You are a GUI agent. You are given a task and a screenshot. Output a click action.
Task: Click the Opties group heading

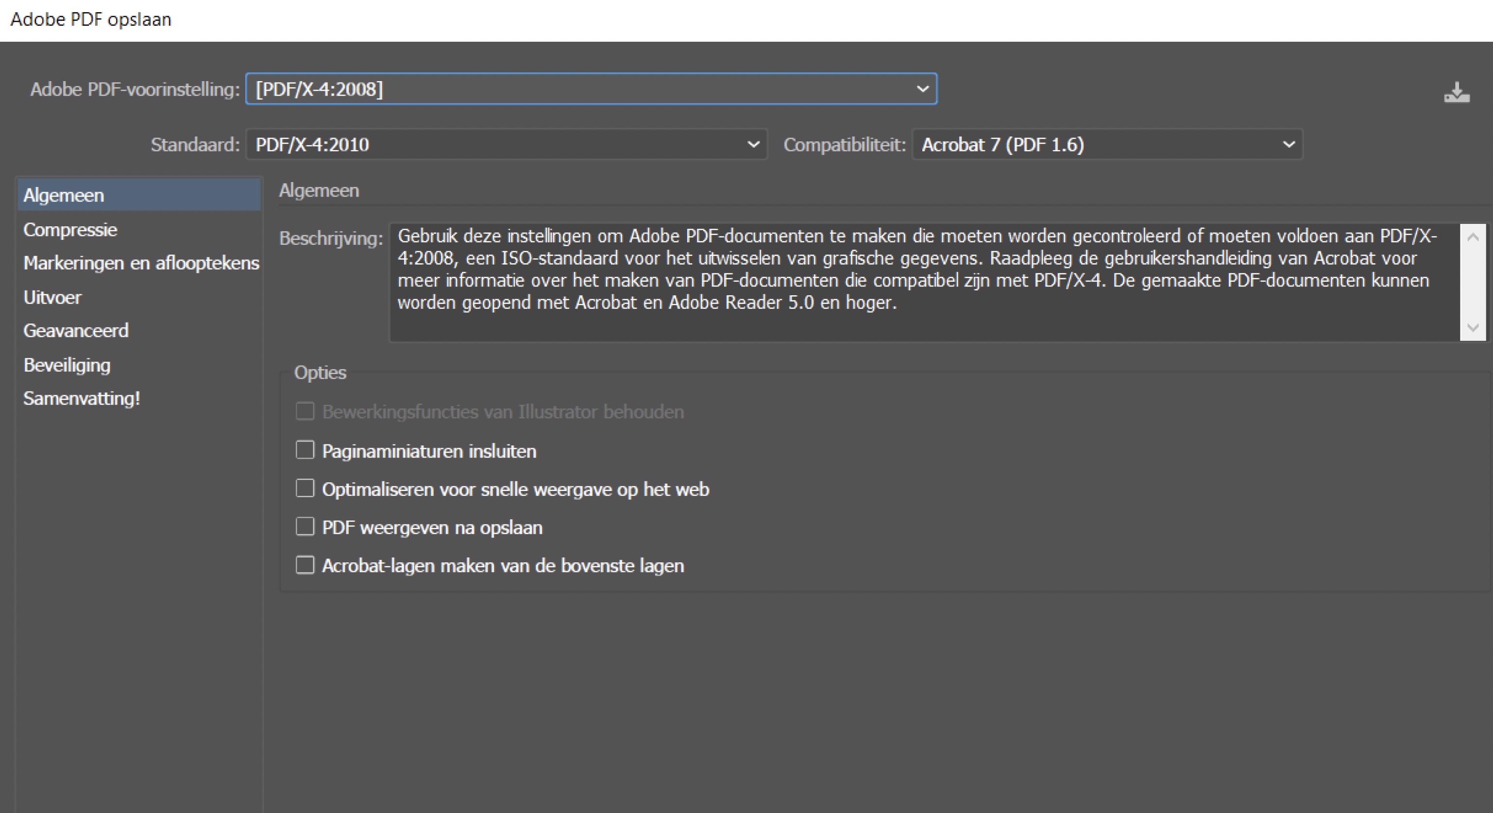point(320,372)
